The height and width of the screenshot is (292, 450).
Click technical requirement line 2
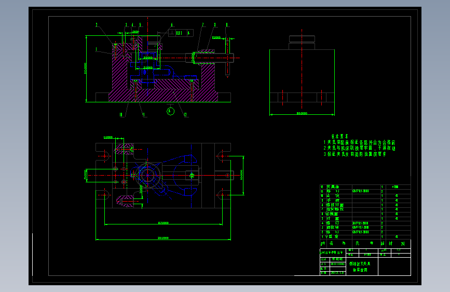coord(359,148)
